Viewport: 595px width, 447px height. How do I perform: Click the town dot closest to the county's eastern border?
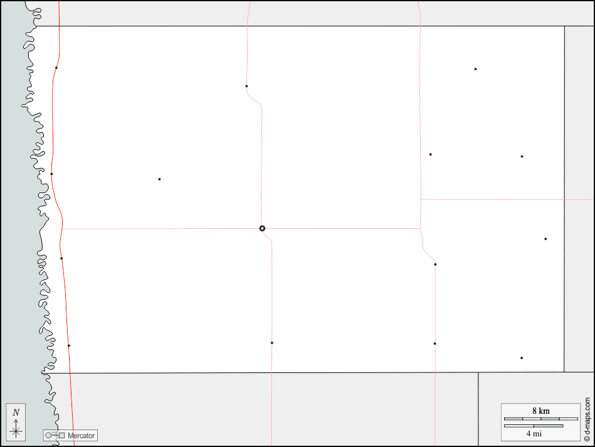pyautogui.click(x=545, y=239)
